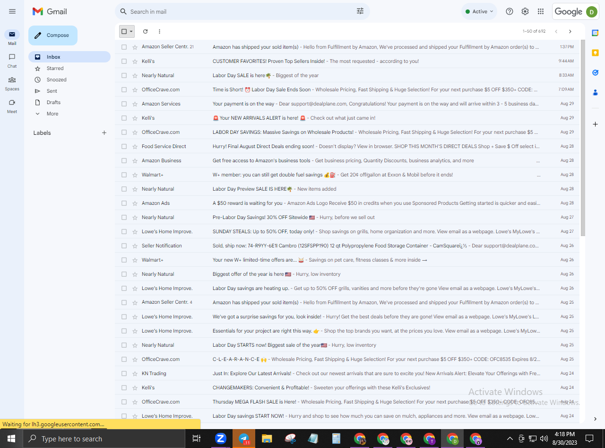605x448 pixels.
Task: Click the Compose button
Action: [53, 35]
